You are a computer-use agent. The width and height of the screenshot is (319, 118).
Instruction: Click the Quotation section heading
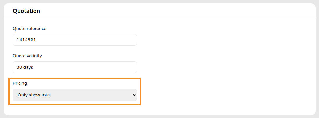[26, 11]
